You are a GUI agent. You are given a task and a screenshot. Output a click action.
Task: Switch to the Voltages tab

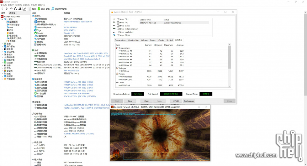point(145,40)
